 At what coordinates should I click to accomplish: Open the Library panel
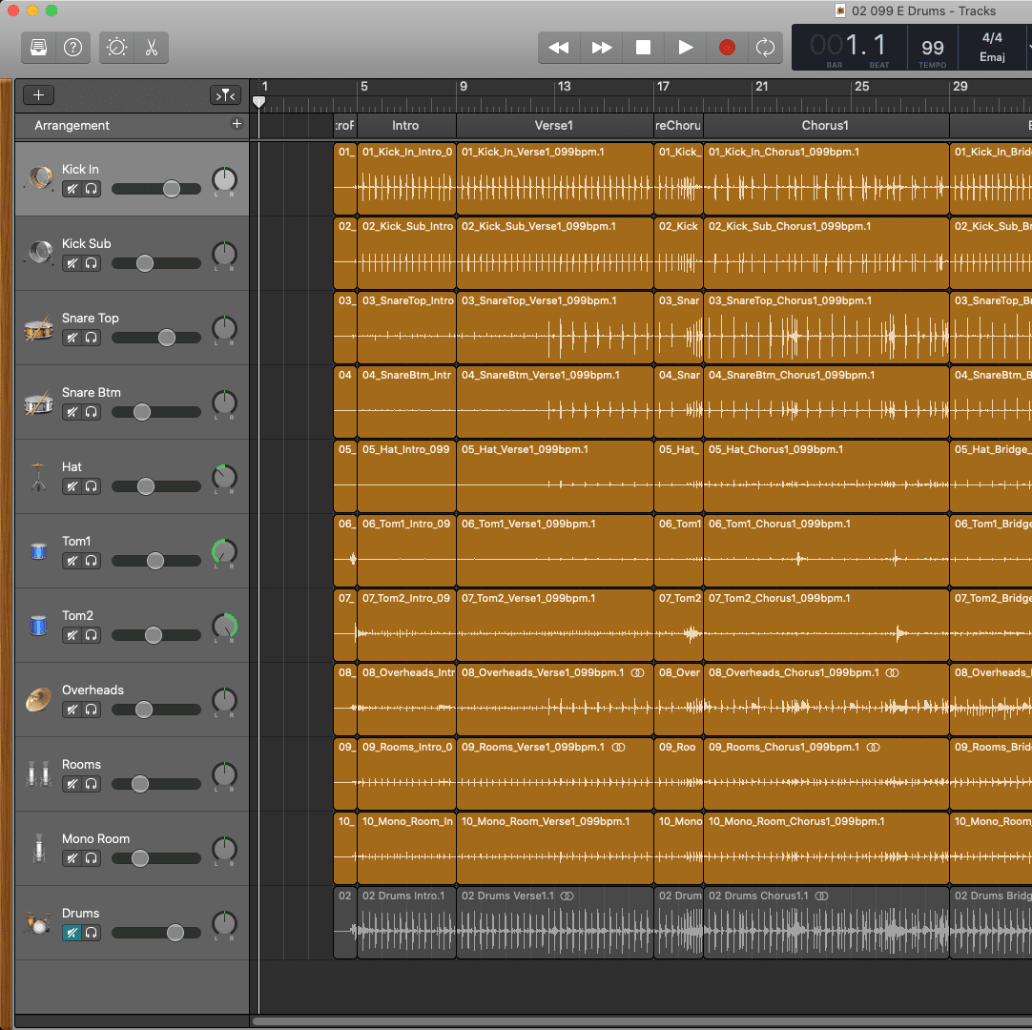click(x=39, y=48)
